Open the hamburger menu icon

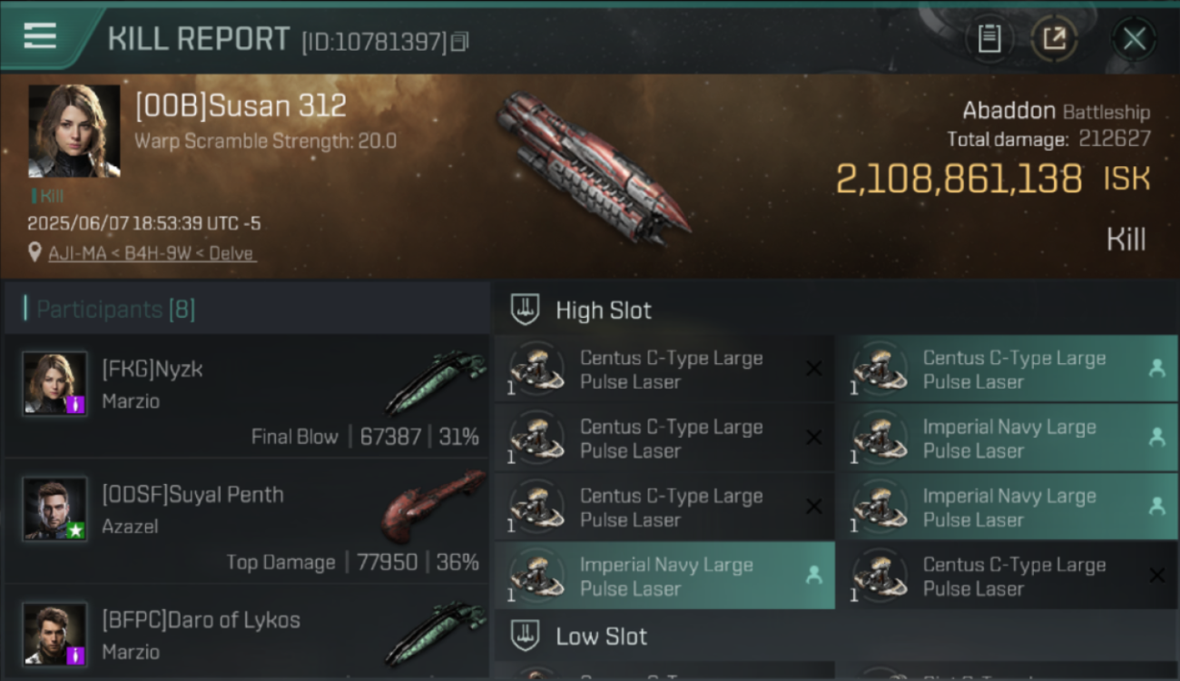40,36
